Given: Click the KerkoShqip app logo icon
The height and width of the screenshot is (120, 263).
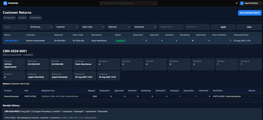Looking at the screenshot, I should [x=5, y=3].
